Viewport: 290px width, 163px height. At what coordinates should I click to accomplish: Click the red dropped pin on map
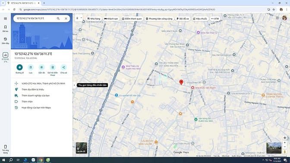pyautogui.click(x=181, y=82)
